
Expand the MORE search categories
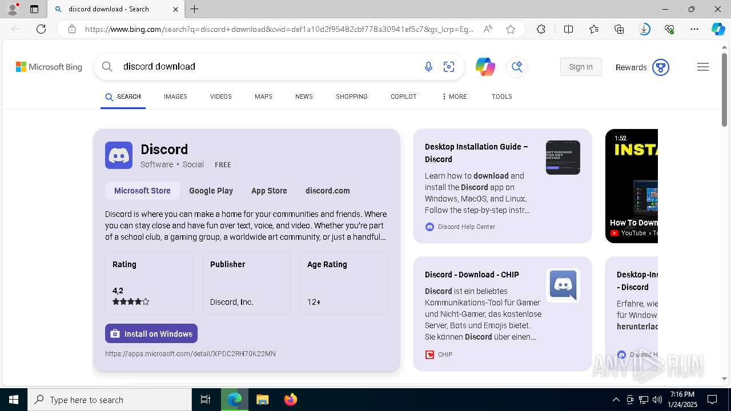coord(455,96)
